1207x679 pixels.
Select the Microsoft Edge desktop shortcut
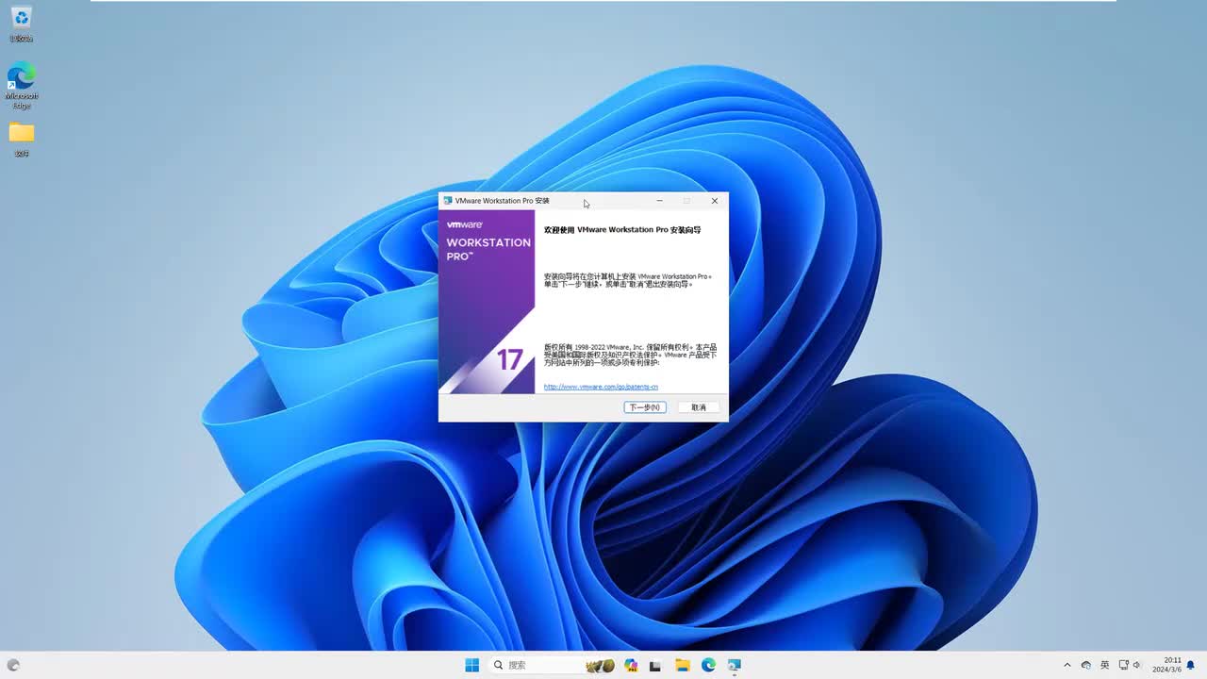[21, 86]
